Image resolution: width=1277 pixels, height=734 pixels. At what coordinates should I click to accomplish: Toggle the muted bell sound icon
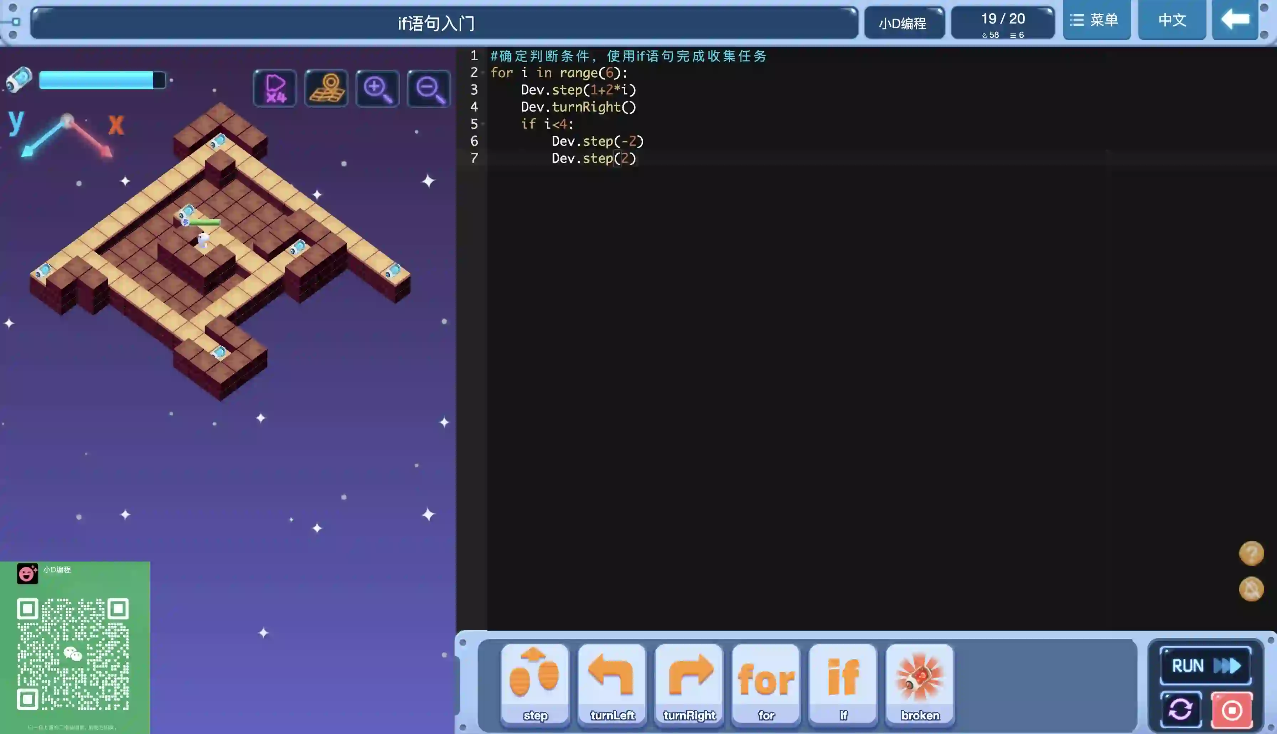click(1251, 589)
